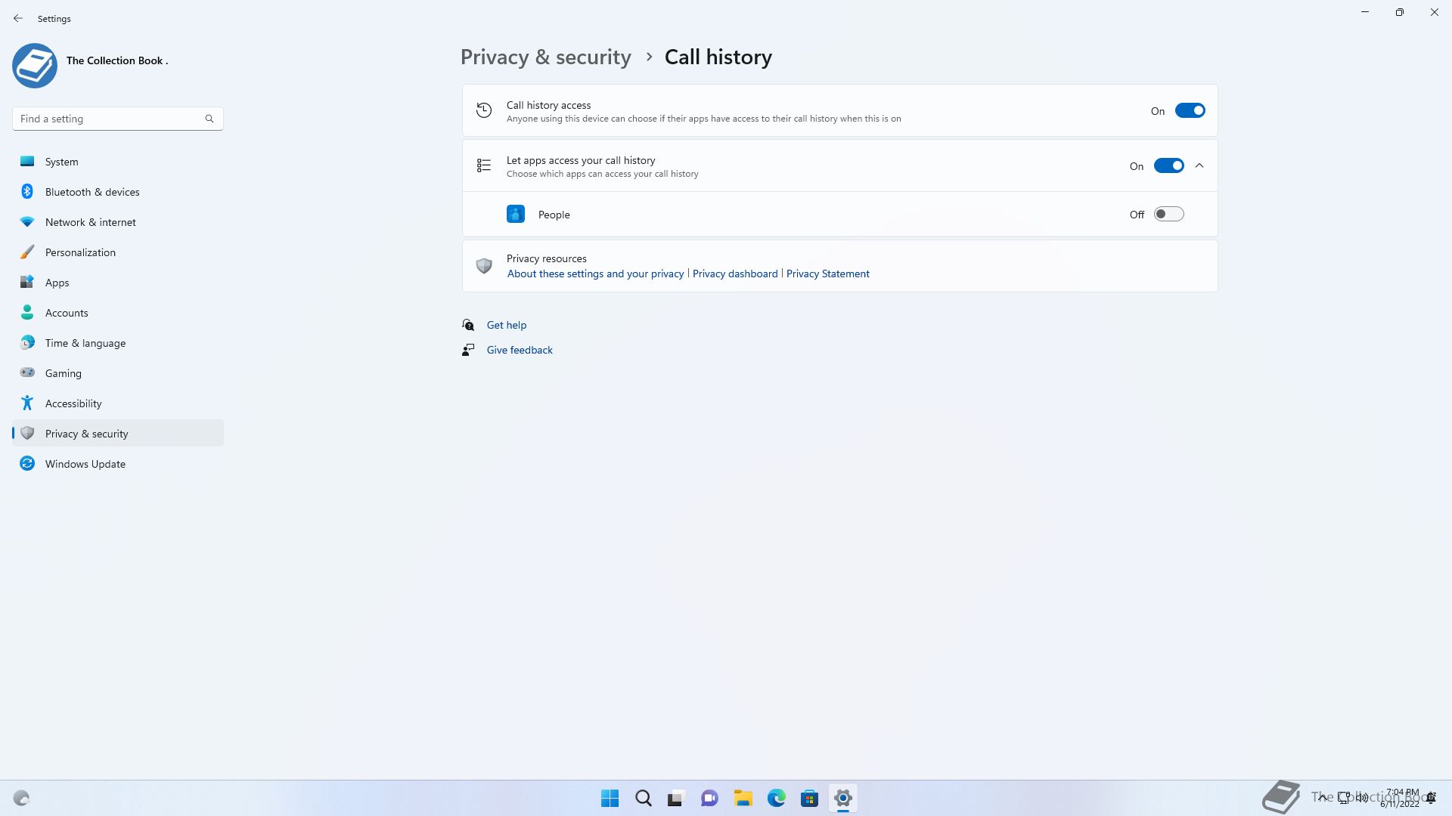Open the Bluetooth & devices section

[92, 192]
